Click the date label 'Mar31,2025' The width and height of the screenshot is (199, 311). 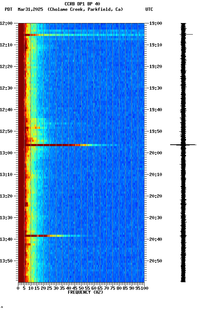pos(30,9)
